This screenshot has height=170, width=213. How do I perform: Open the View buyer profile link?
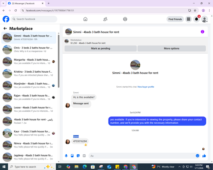pyautogui.click(x=146, y=87)
